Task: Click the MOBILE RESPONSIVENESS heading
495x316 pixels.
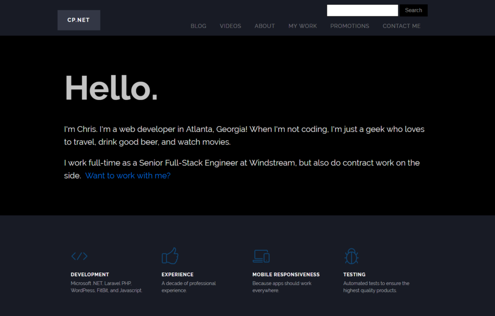Action: (x=286, y=274)
